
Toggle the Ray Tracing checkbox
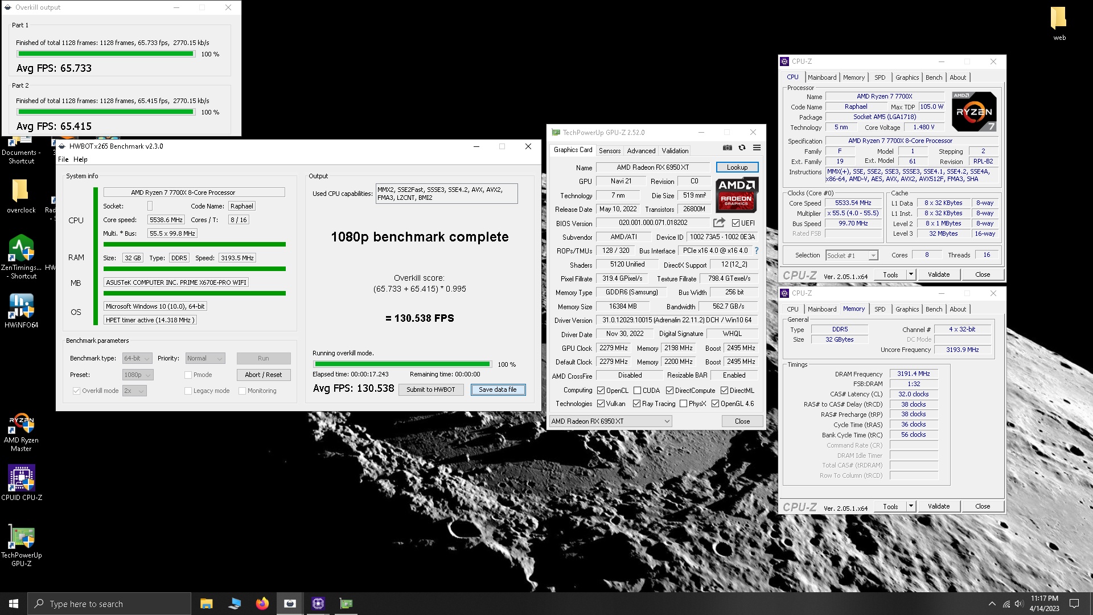pos(636,404)
